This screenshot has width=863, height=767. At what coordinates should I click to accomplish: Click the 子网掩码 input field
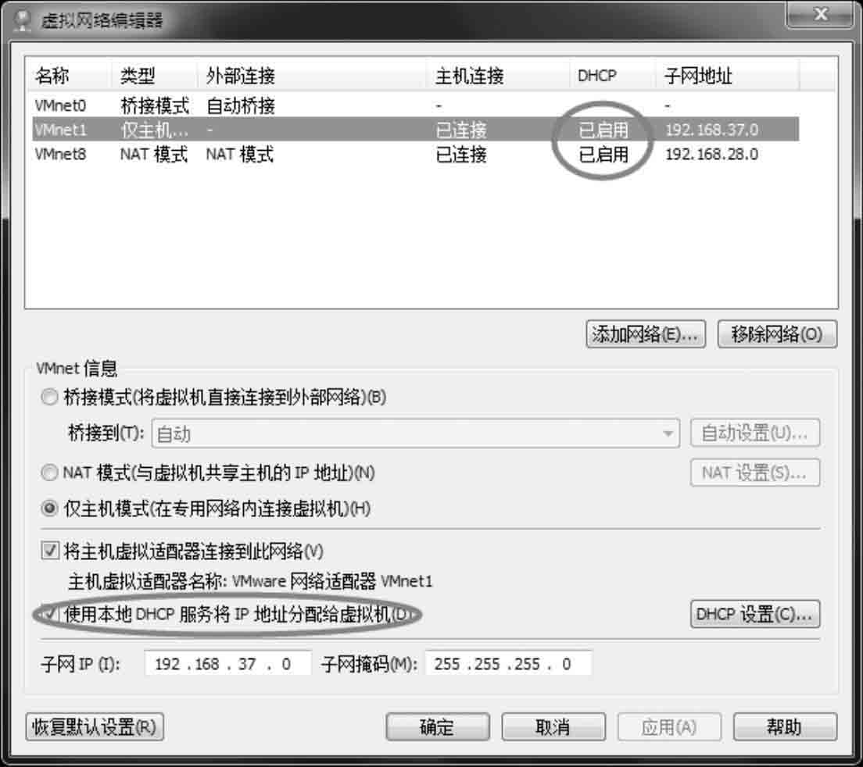(508, 664)
